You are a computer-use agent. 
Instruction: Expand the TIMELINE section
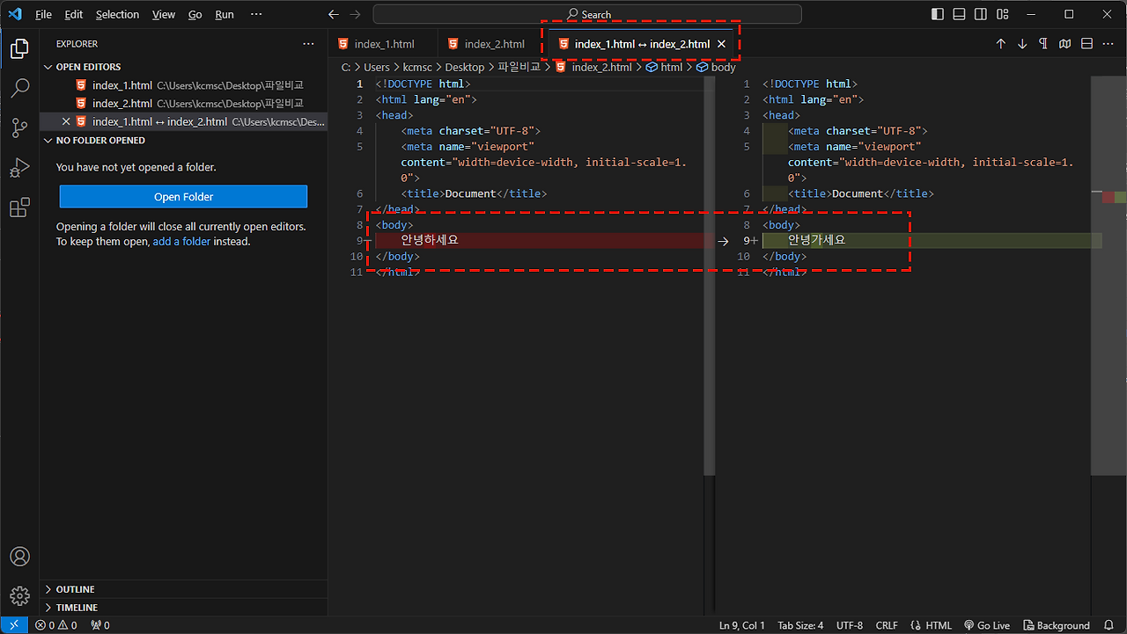74,607
